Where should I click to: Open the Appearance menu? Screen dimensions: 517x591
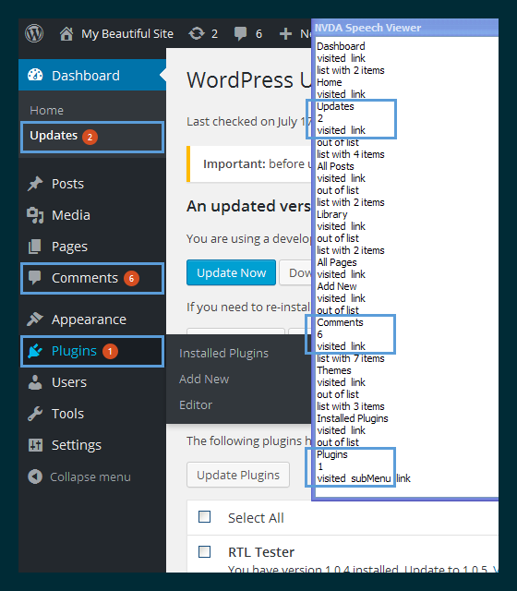[89, 320]
